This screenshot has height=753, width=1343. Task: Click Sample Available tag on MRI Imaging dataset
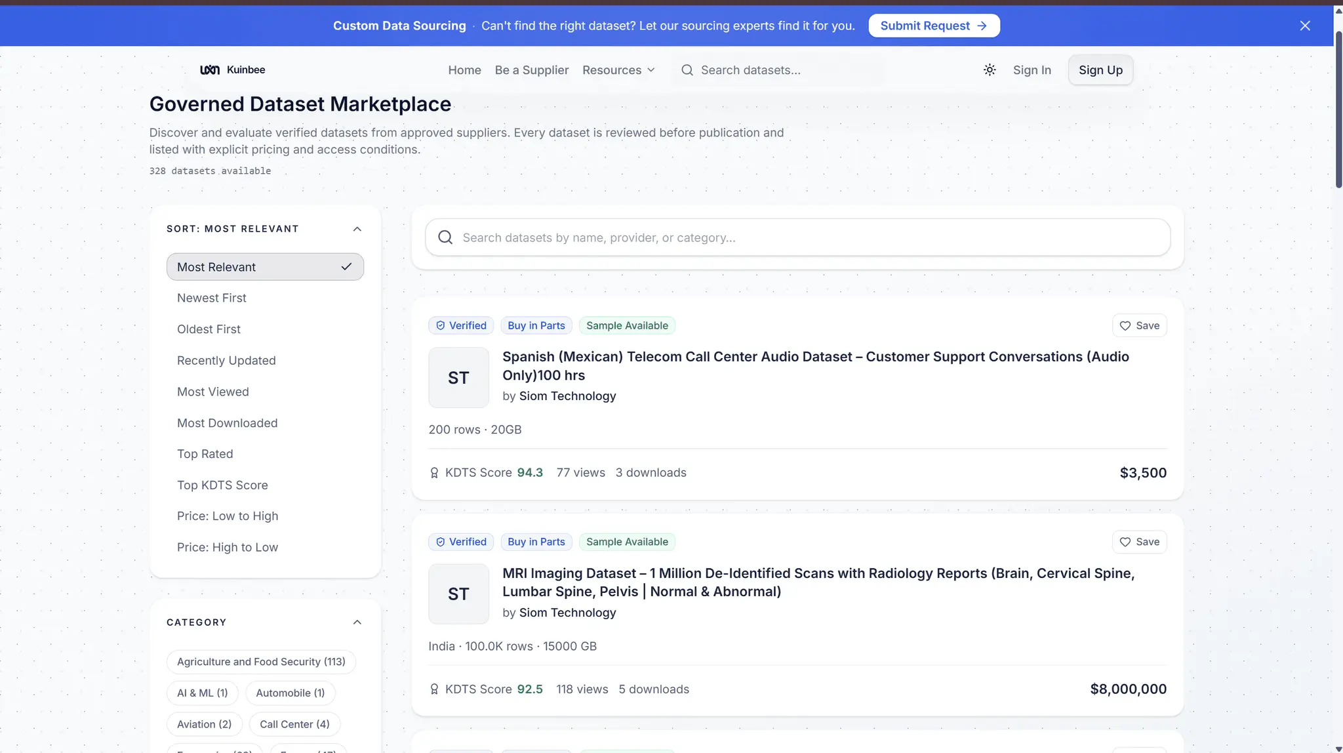627,542
